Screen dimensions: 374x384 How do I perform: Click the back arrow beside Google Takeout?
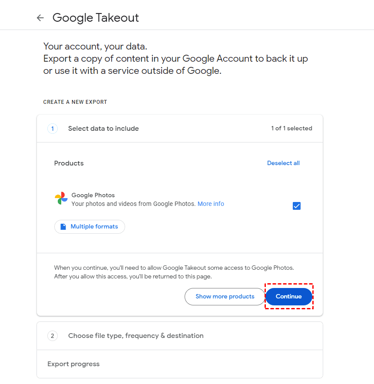pos(40,18)
